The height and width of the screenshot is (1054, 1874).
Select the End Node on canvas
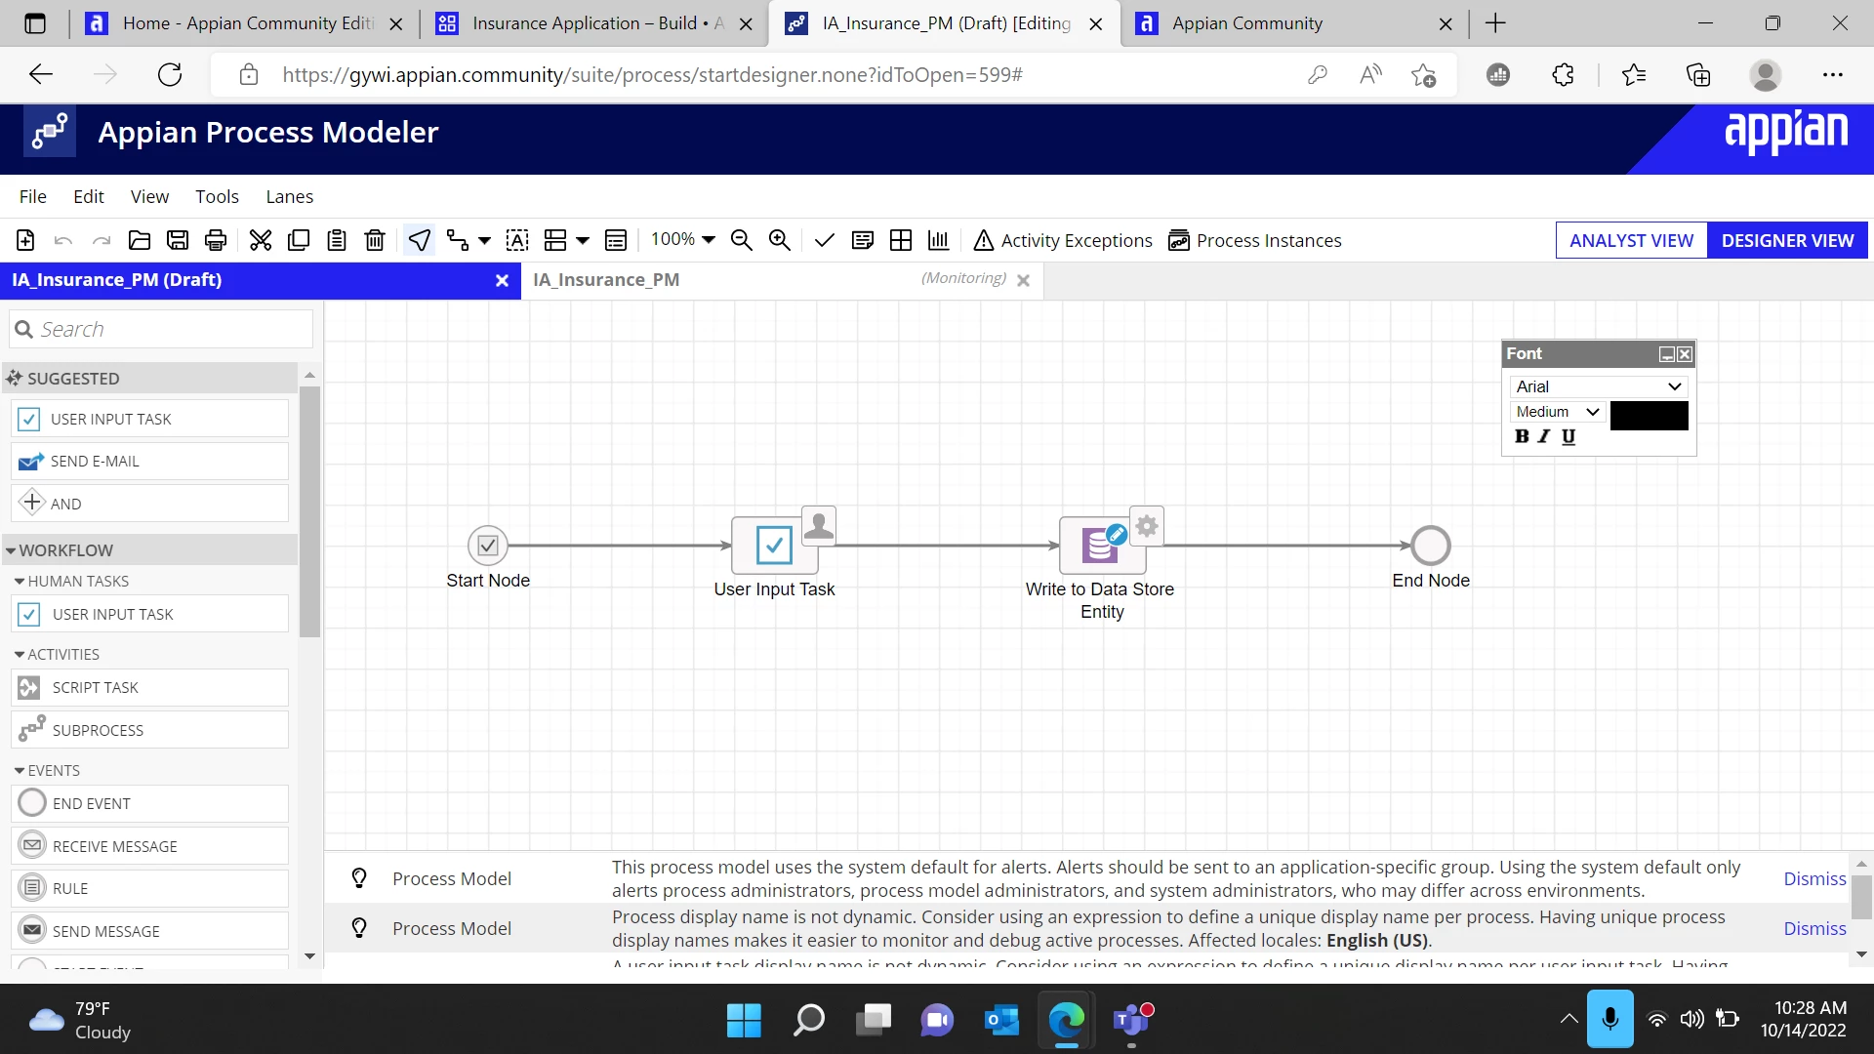pyautogui.click(x=1431, y=546)
